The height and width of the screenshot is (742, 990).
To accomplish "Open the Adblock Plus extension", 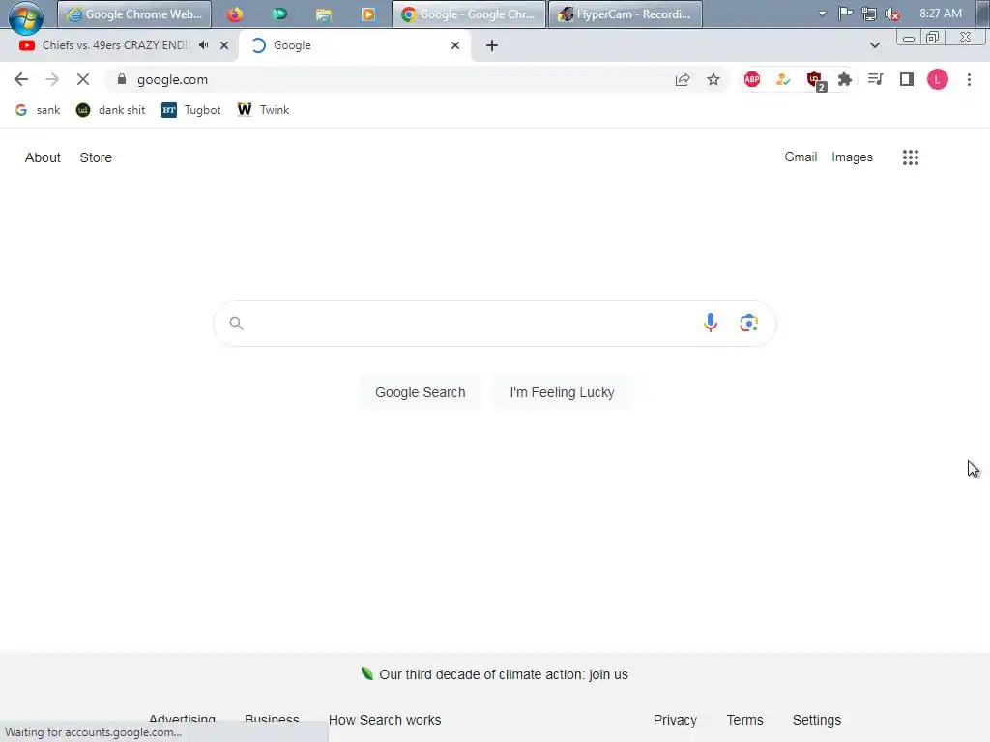I will 752,79.
